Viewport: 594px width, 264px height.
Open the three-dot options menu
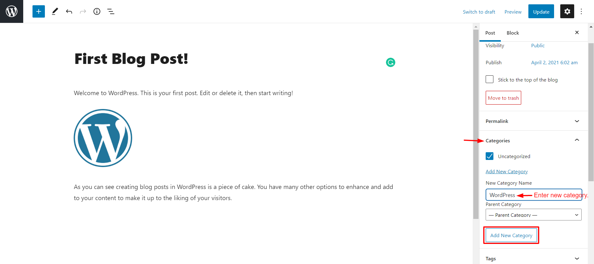tap(581, 11)
